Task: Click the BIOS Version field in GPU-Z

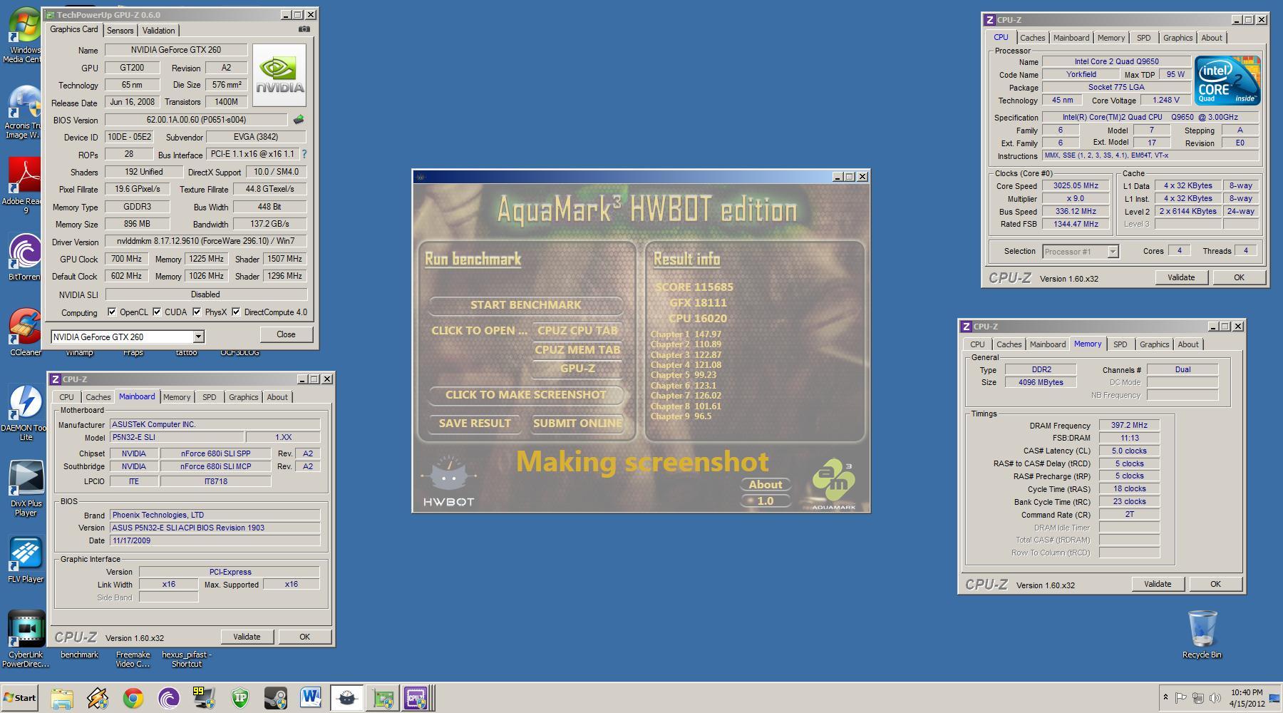Action: click(x=197, y=120)
